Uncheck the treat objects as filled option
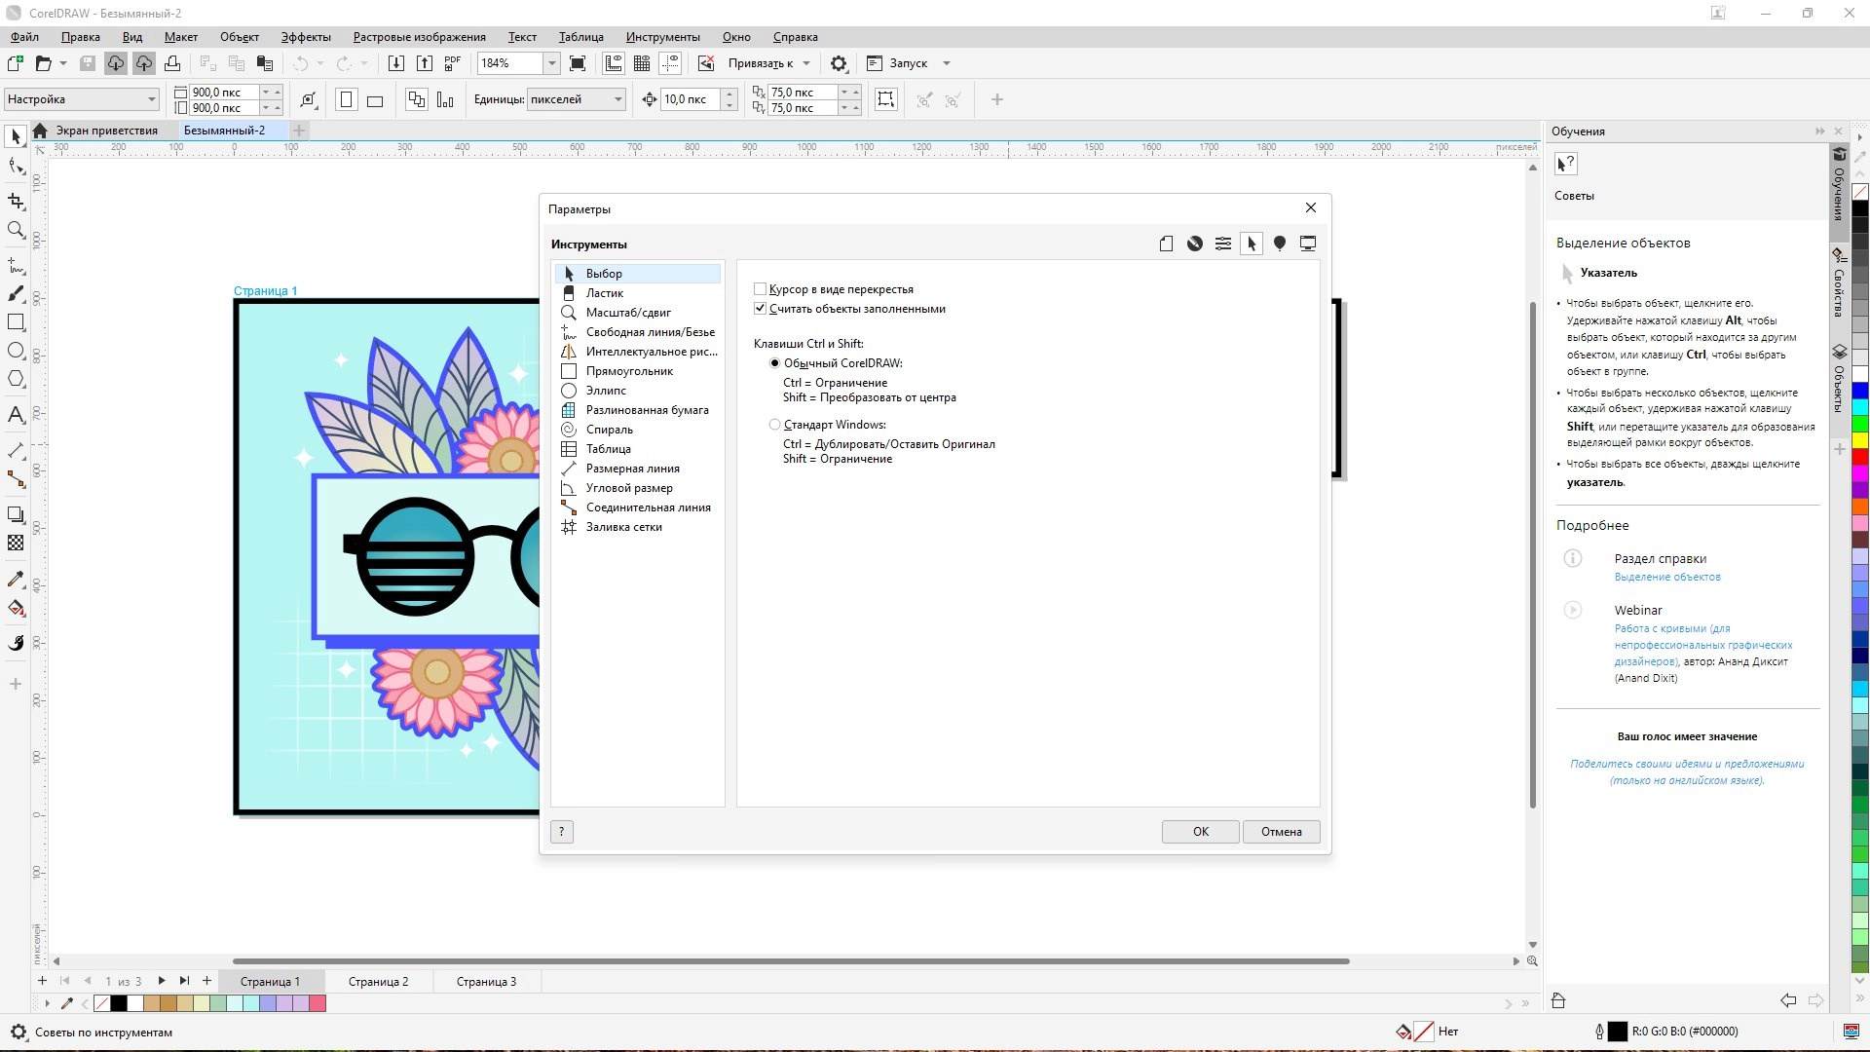This screenshot has width=1870, height=1052. coord(761,309)
